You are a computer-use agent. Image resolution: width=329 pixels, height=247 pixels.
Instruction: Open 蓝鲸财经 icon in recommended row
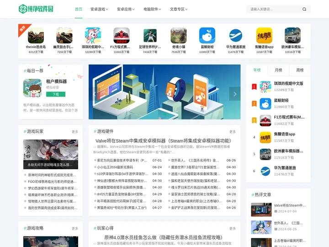(x=207, y=36)
